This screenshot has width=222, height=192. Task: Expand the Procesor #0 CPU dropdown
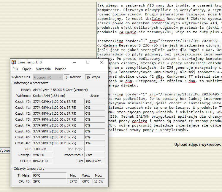point(48,77)
